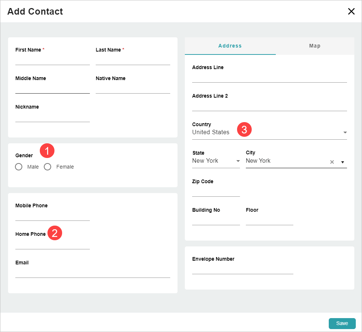This screenshot has width=362, height=332.
Task: Click the 'United States' country value
Action: (211, 132)
